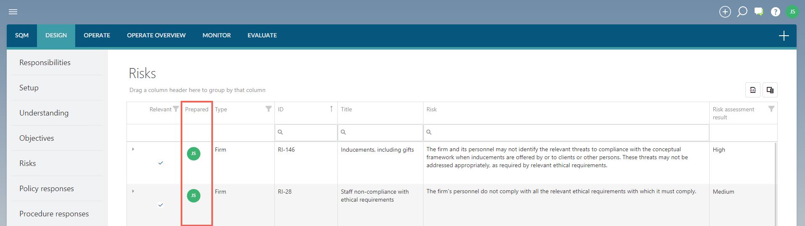Click the circled plus add icon

tap(725, 12)
